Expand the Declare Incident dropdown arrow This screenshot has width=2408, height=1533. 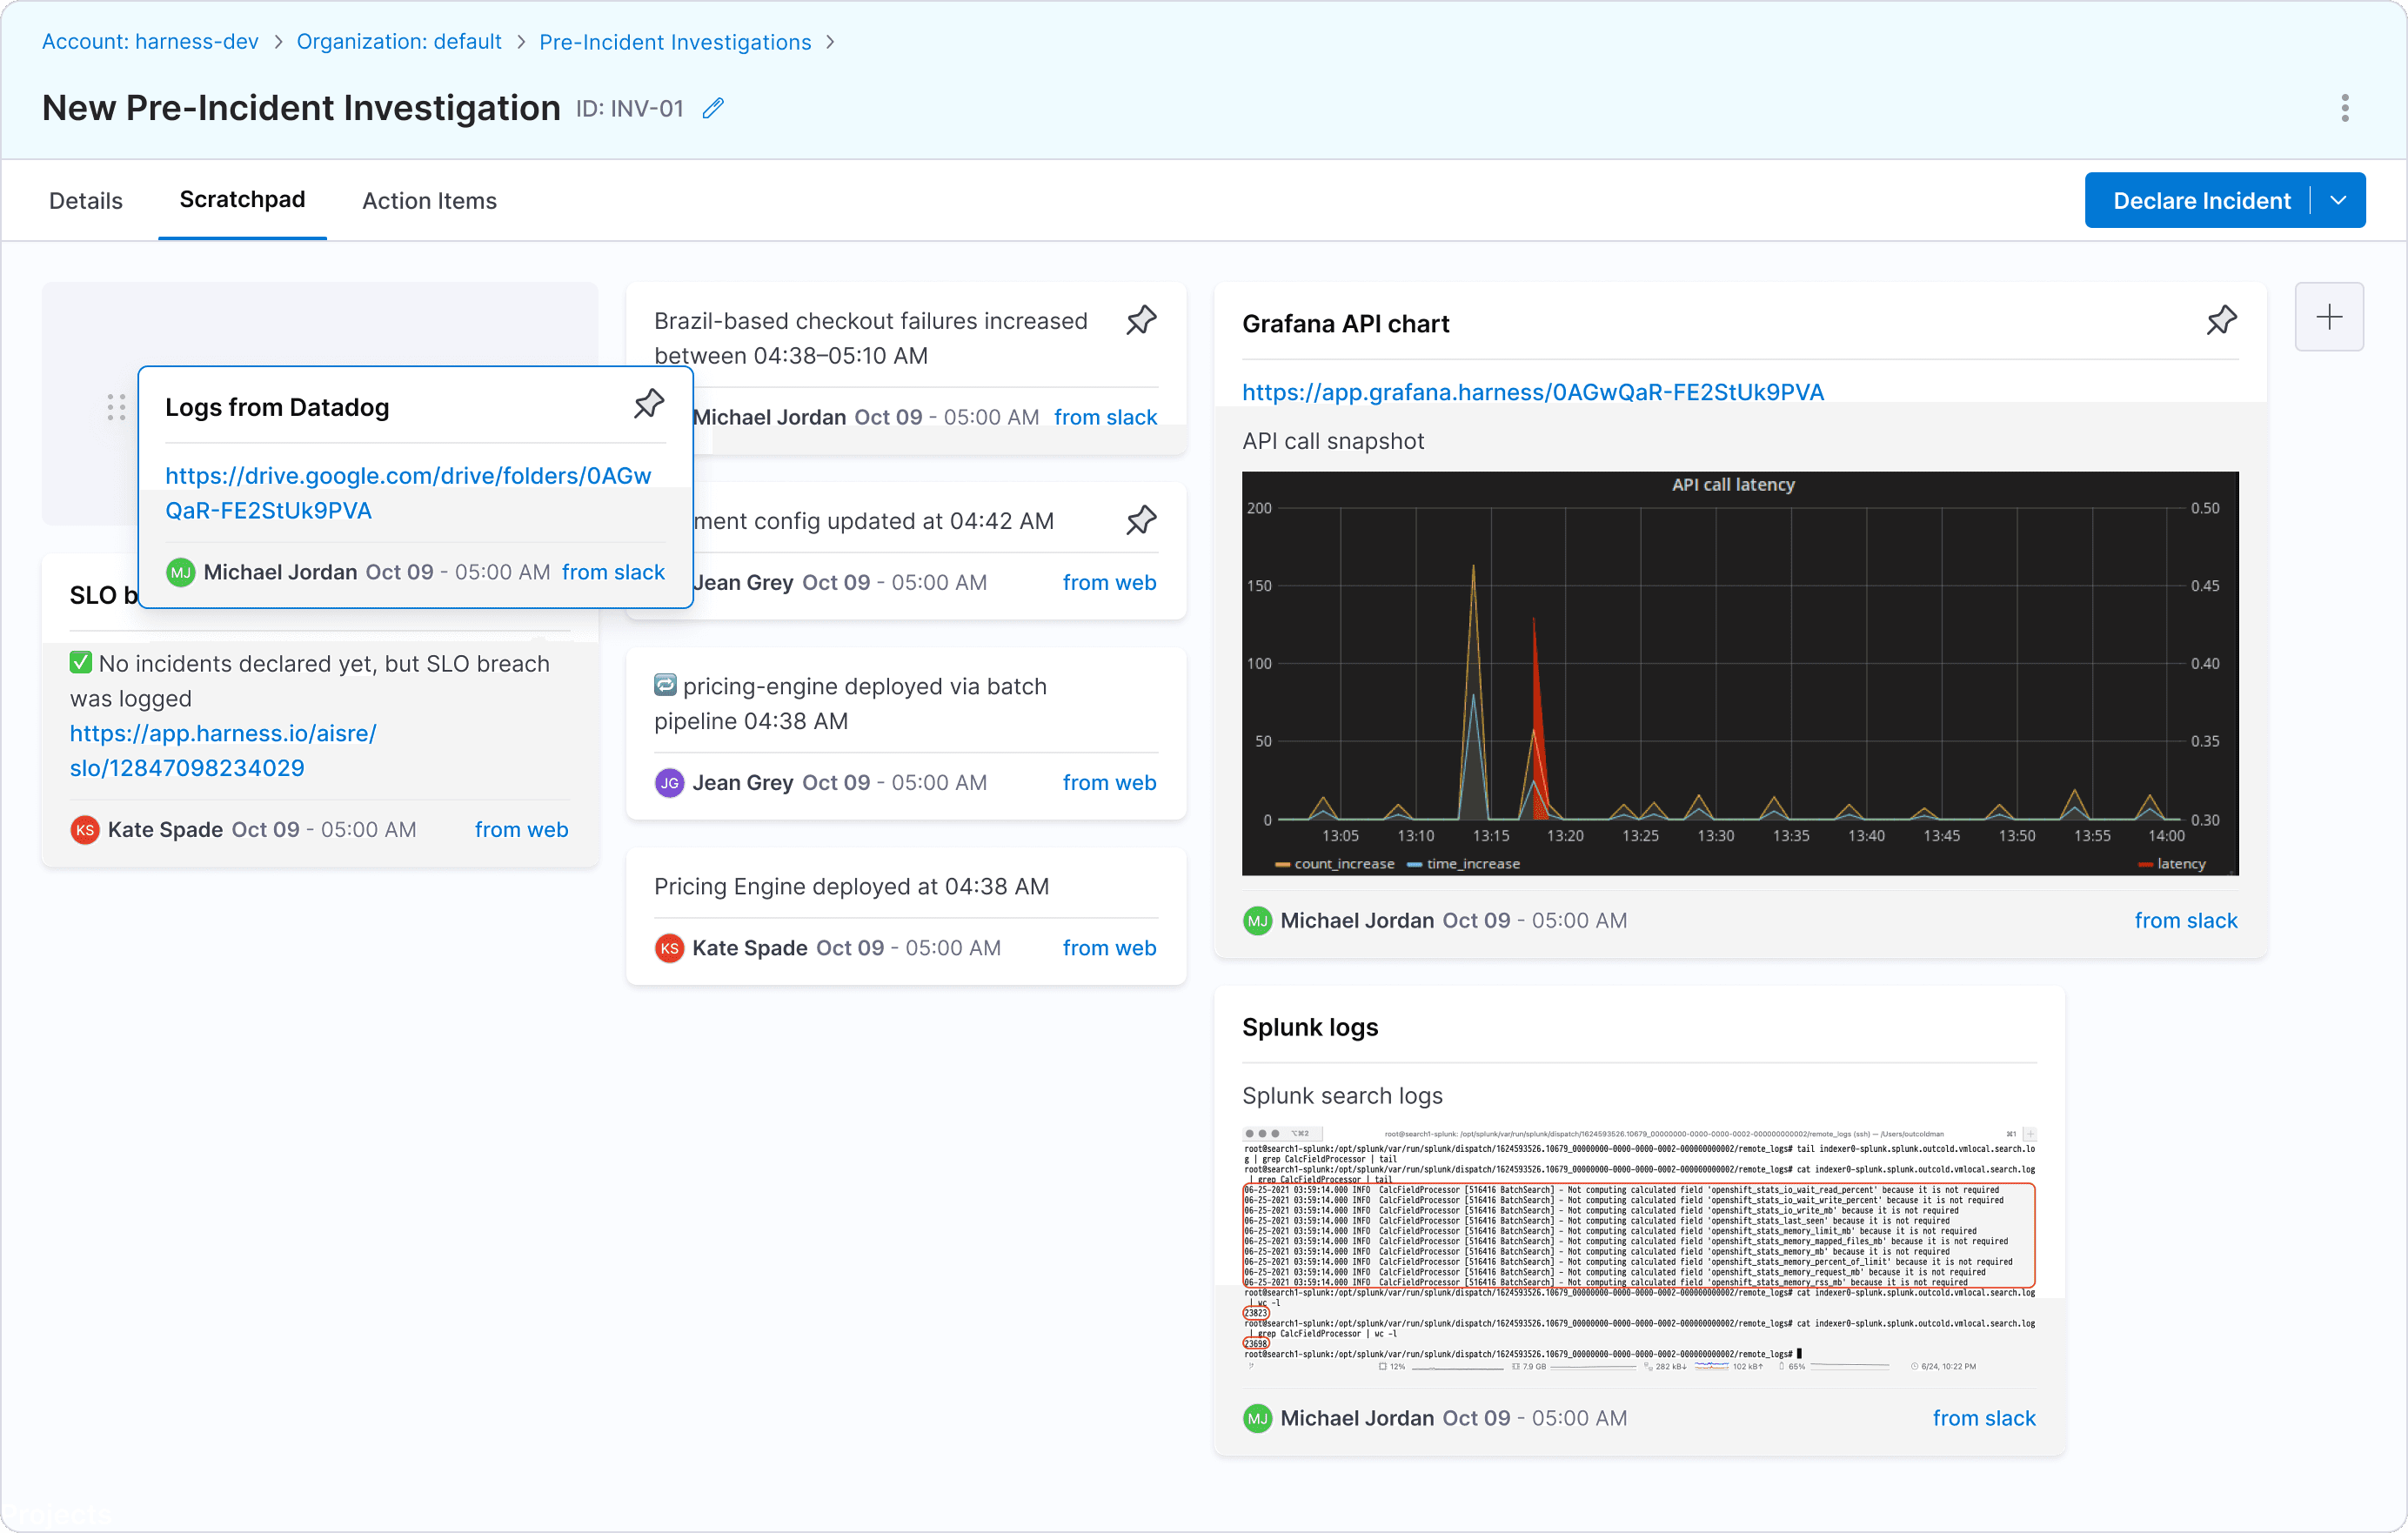[2338, 200]
